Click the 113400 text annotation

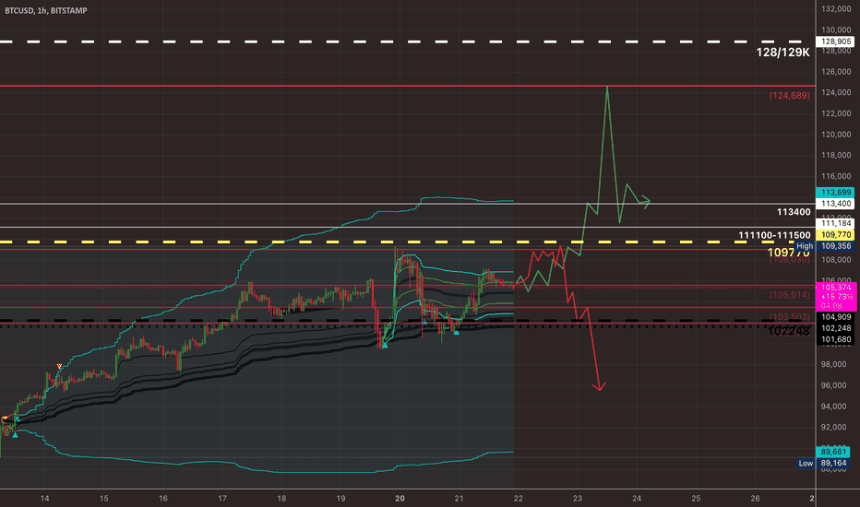(x=793, y=212)
